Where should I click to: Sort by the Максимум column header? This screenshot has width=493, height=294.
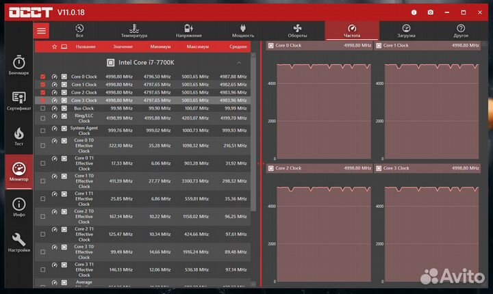[x=197, y=46]
